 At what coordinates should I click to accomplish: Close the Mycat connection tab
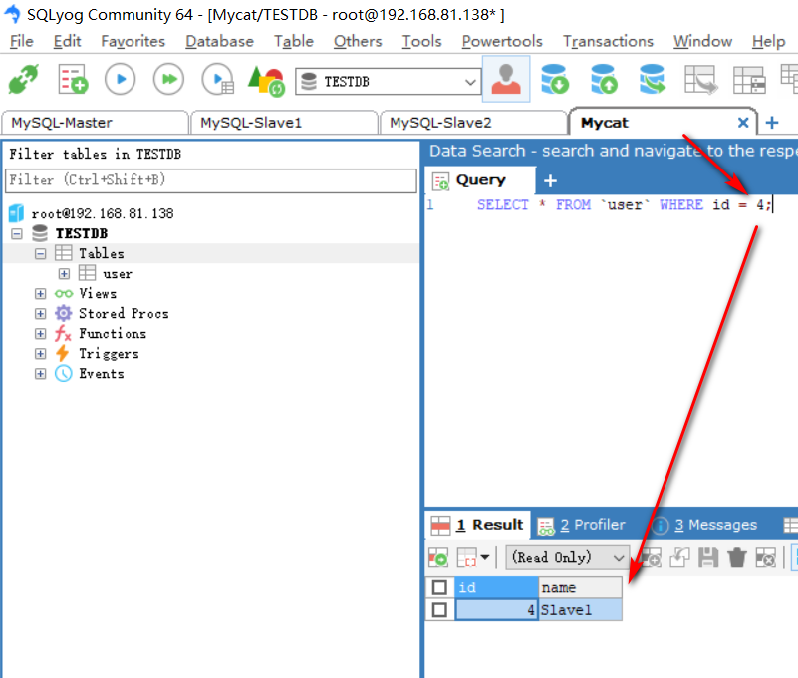(743, 123)
